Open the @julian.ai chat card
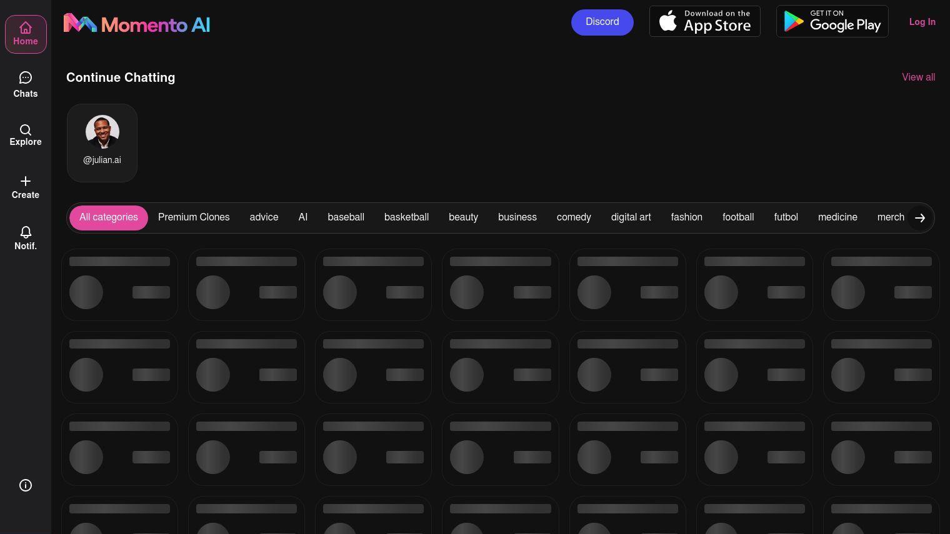 pyautogui.click(x=102, y=143)
